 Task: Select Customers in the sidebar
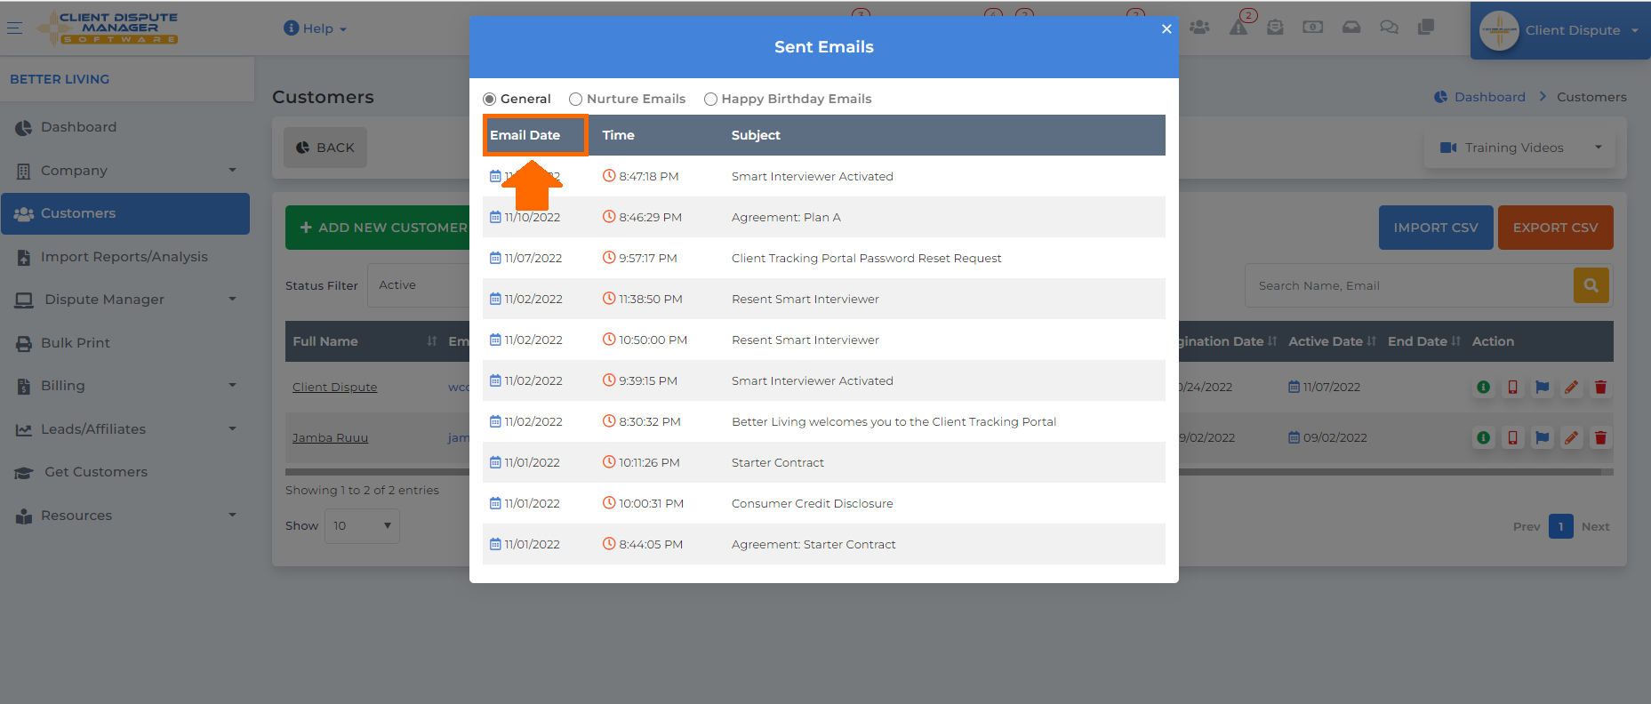(x=125, y=213)
